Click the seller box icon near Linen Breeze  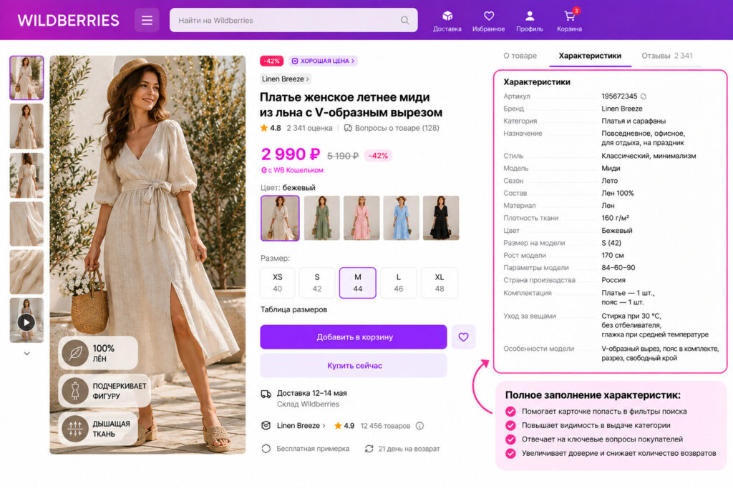point(266,426)
